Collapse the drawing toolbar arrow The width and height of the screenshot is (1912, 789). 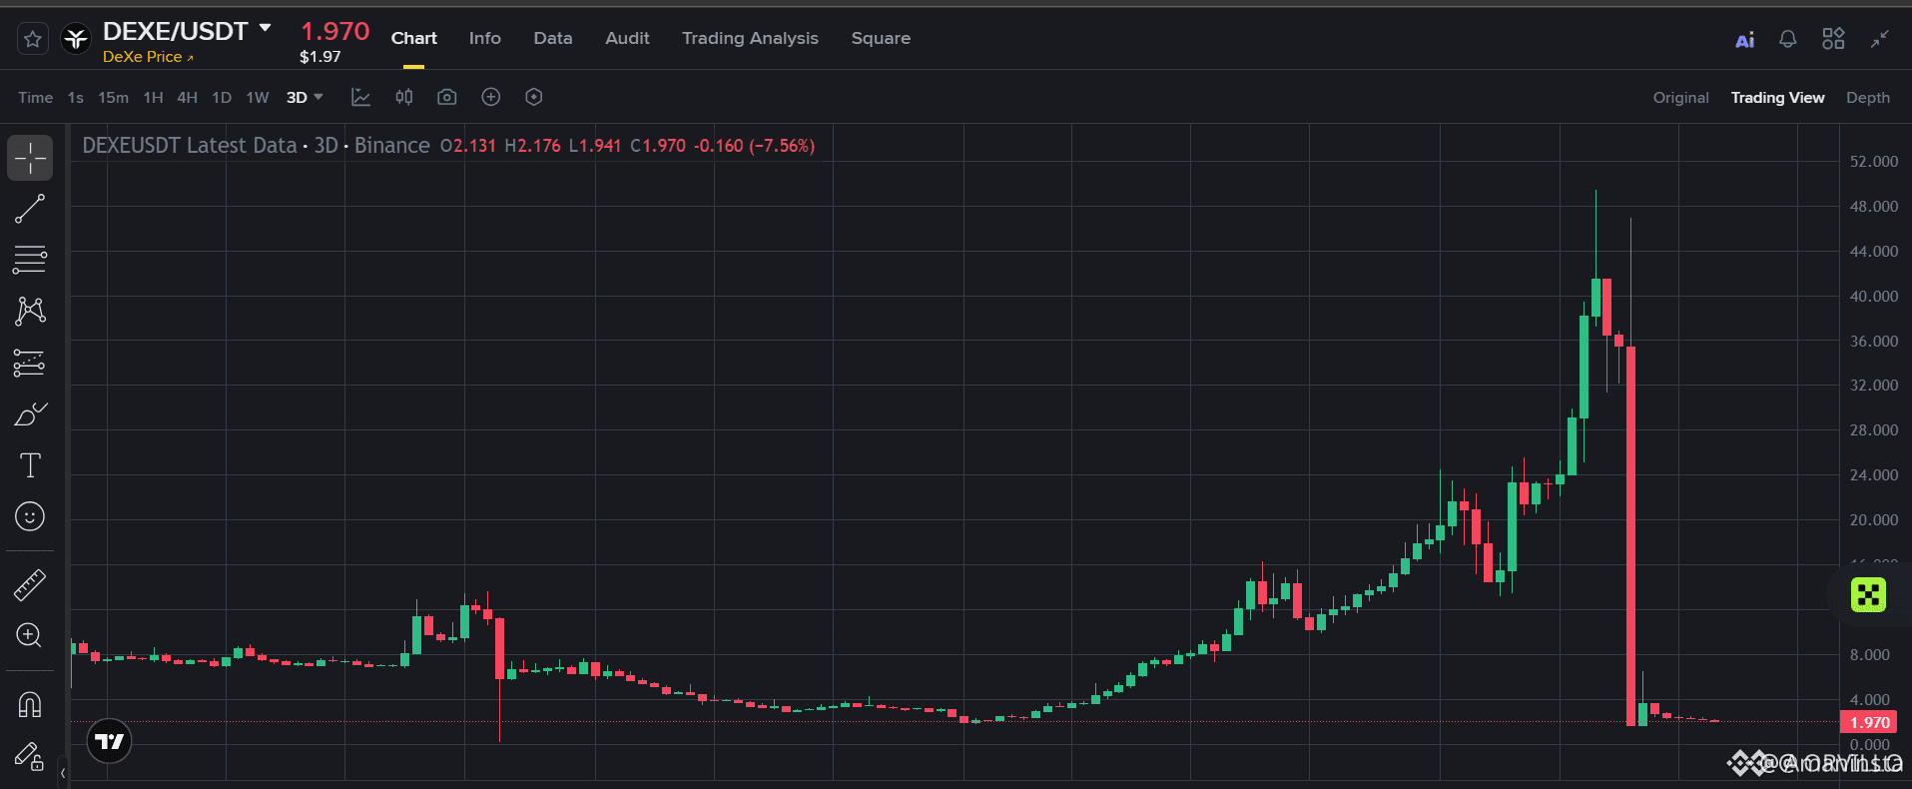tap(63, 773)
